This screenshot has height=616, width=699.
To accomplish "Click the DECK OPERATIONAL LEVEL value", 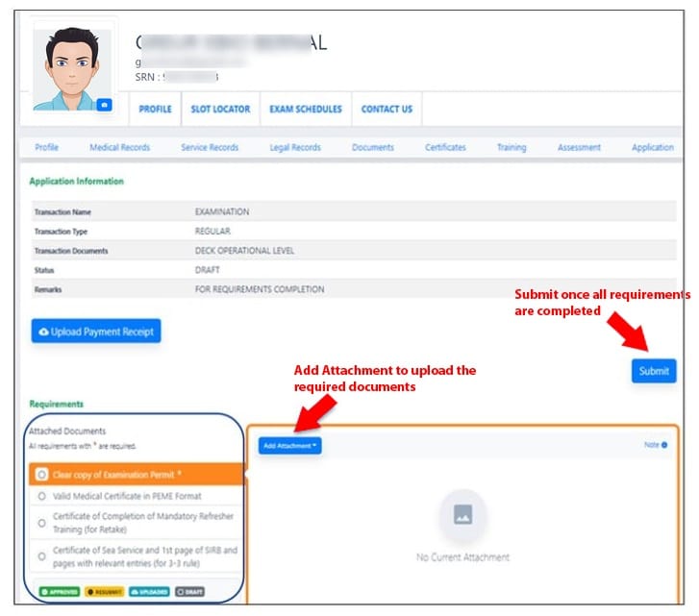I will (x=244, y=251).
